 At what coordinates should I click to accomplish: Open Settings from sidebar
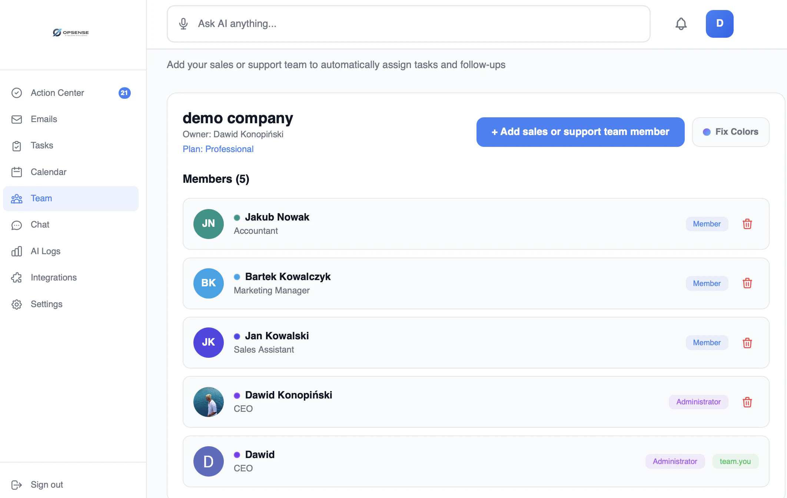coord(46,304)
